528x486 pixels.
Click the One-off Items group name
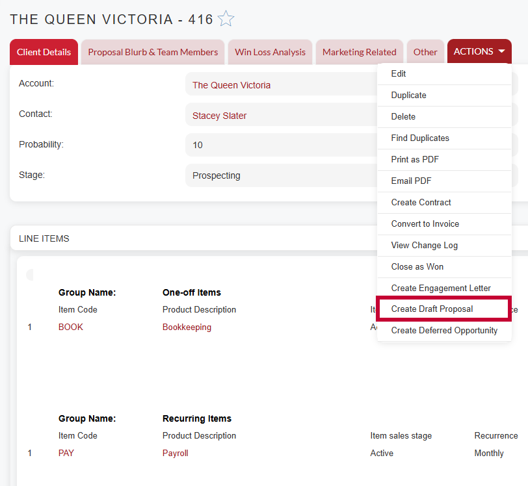pos(192,292)
